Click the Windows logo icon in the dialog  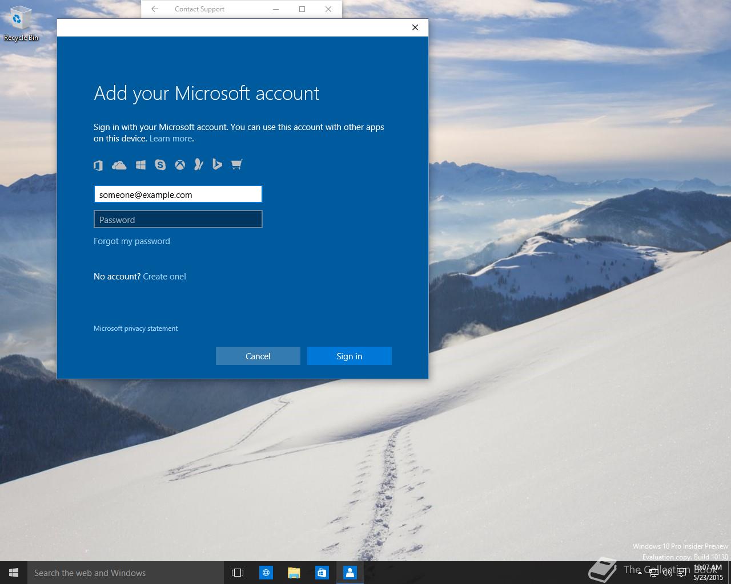point(140,165)
